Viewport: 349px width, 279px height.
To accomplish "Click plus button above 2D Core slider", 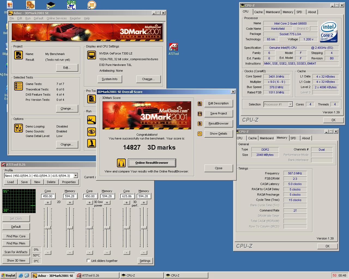I will tap(48, 202).
